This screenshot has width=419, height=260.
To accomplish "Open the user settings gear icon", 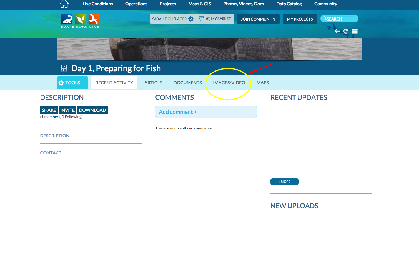I will 191,19.
